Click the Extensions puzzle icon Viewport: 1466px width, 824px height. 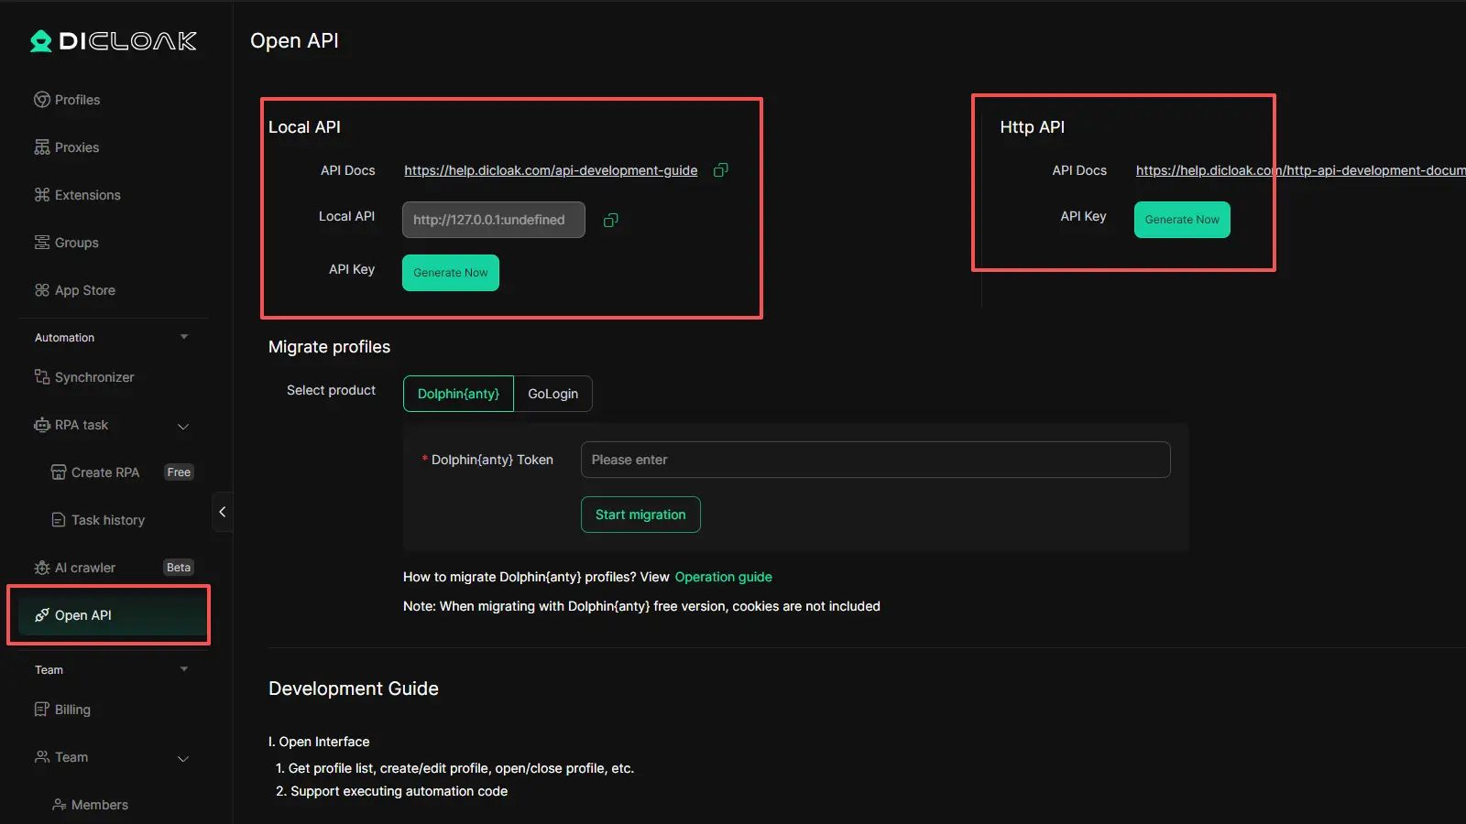[x=42, y=195]
